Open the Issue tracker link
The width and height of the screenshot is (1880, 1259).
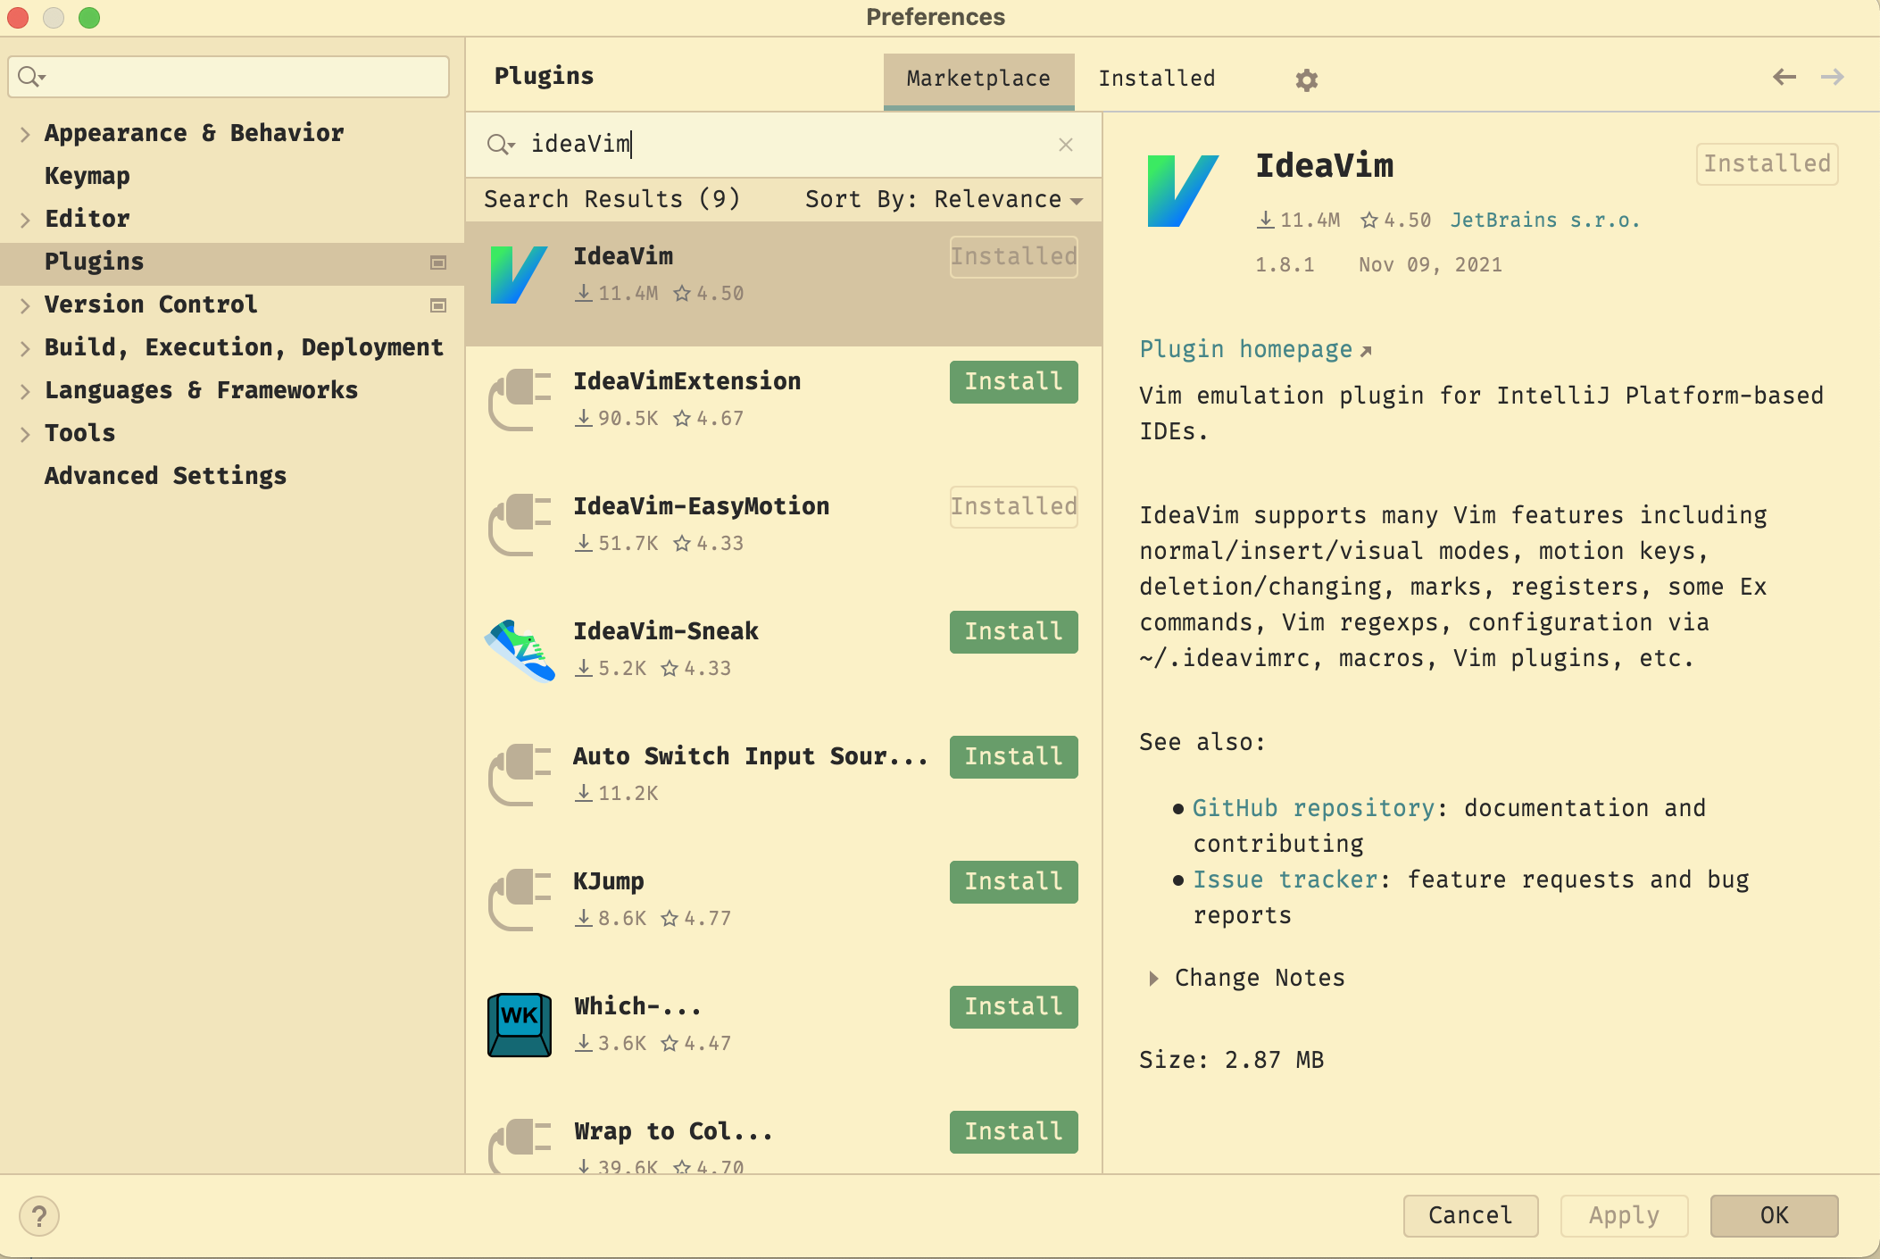click(1285, 880)
